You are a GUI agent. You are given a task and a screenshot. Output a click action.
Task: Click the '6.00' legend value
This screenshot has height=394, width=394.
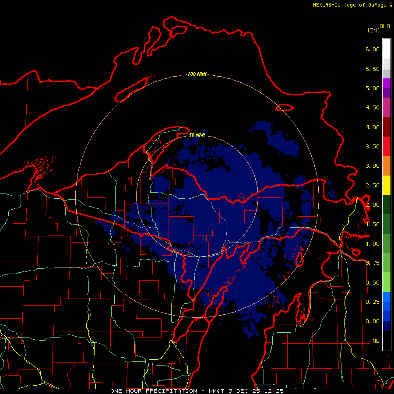373,49
